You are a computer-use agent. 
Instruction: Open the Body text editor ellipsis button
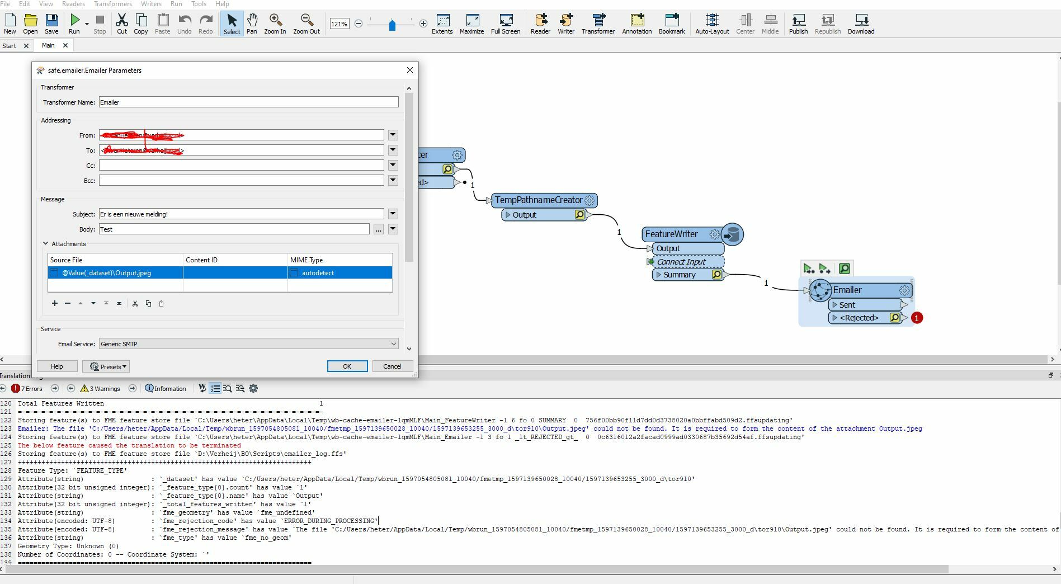379,229
